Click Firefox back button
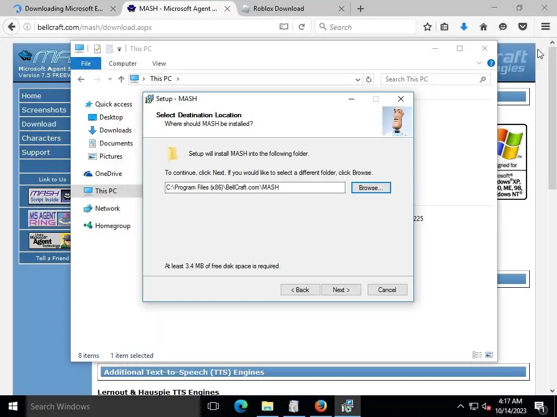This screenshot has height=417, width=557. point(12,27)
